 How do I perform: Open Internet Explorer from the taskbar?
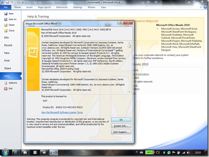16,152
